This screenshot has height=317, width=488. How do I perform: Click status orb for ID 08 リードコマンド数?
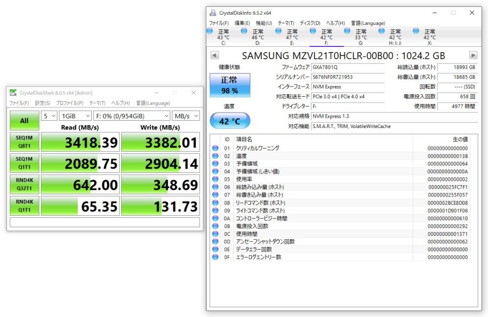click(x=215, y=203)
